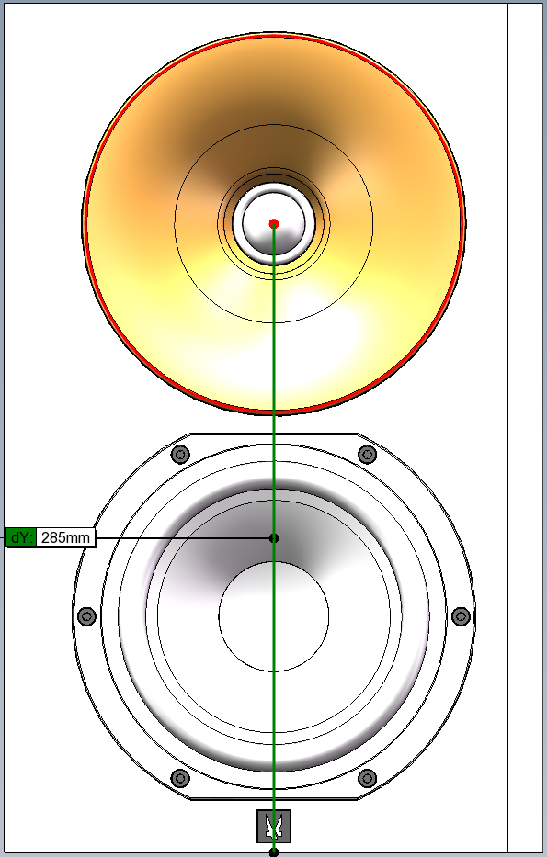Click the black endpoint below the logo badge

[x=274, y=852]
